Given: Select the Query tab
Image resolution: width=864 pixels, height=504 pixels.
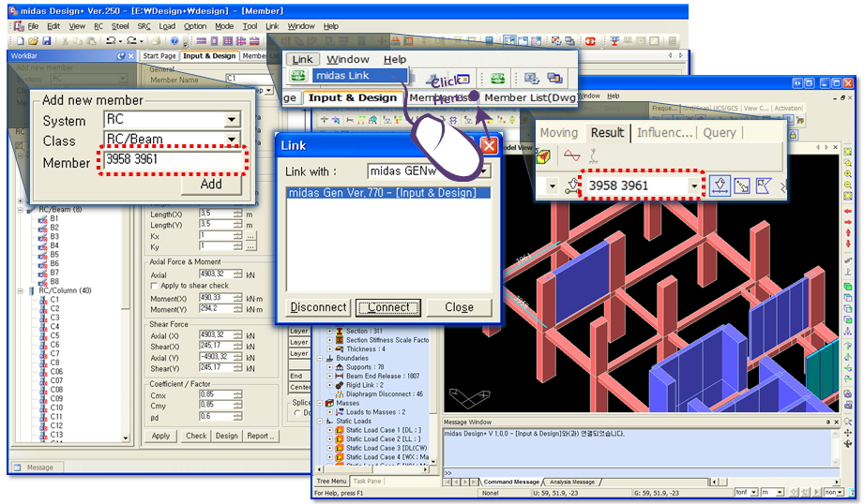Looking at the screenshot, I should tap(720, 133).
